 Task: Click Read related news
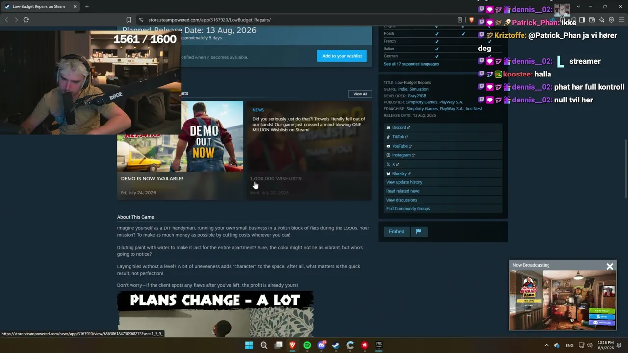point(403,191)
